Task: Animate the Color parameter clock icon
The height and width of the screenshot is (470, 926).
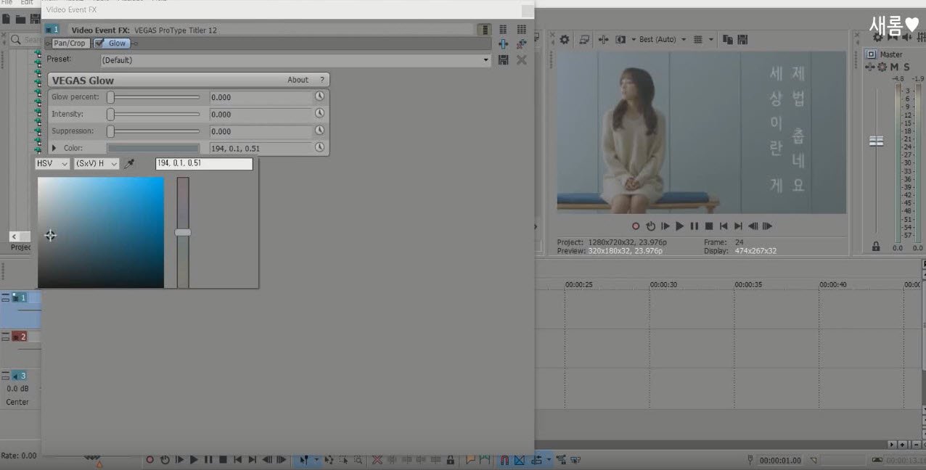Action: click(319, 147)
